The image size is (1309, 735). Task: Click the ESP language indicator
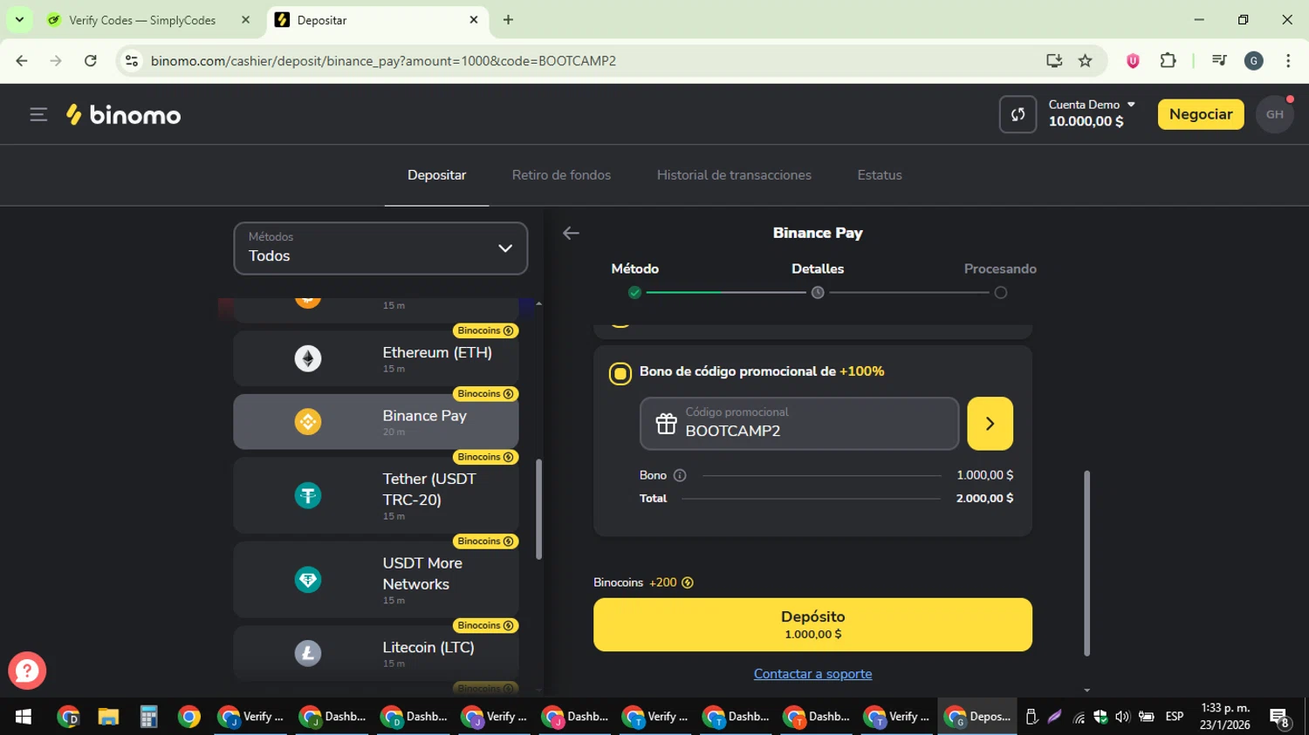coord(1175,717)
